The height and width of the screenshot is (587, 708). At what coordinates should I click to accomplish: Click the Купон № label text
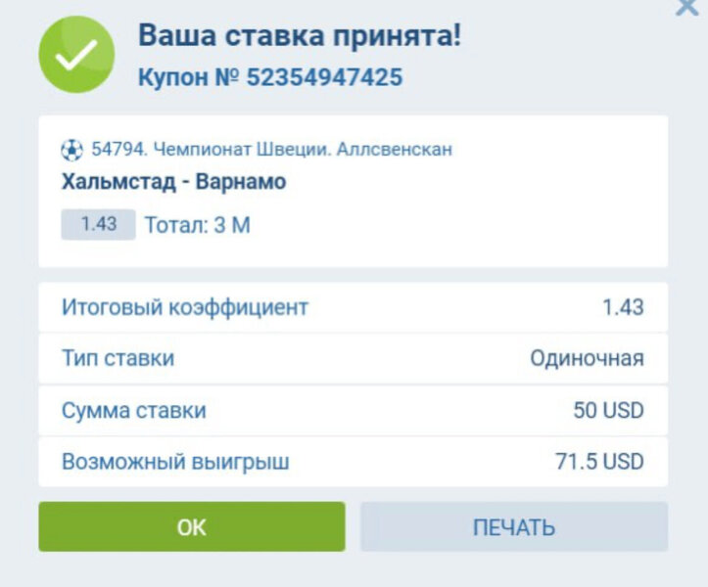pyautogui.click(x=189, y=77)
